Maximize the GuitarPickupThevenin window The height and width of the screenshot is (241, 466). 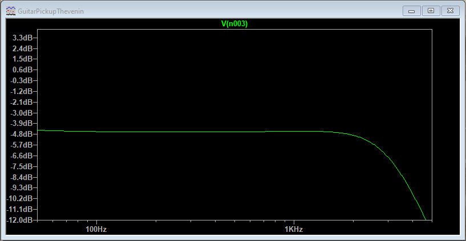coord(431,11)
